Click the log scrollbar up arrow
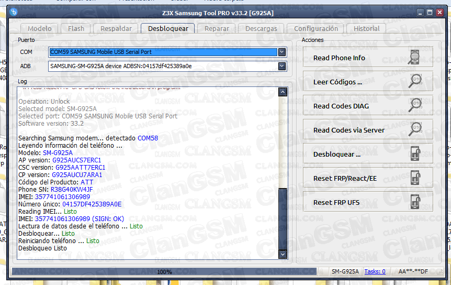Screen dimensions: 451x285 [x=283, y=92]
